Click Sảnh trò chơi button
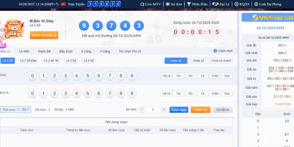This screenshot has width=294, height=147. (x=44, y=35)
